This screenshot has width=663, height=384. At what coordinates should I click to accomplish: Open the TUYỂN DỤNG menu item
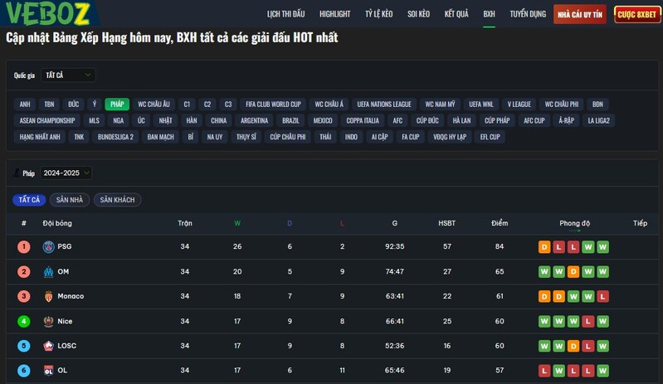click(x=528, y=14)
